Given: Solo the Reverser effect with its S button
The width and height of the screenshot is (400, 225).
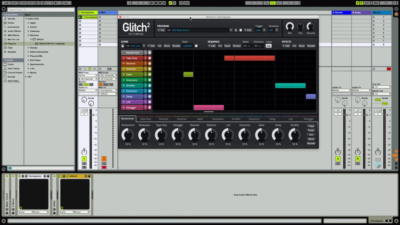Looking at the screenshot, I should [145, 63].
